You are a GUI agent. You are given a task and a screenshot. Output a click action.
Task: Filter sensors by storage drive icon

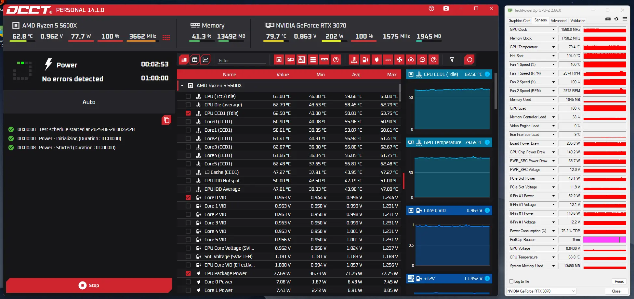point(313,60)
